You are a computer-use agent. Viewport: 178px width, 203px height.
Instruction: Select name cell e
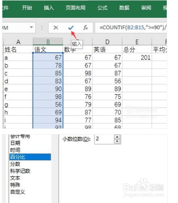coord(18,89)
